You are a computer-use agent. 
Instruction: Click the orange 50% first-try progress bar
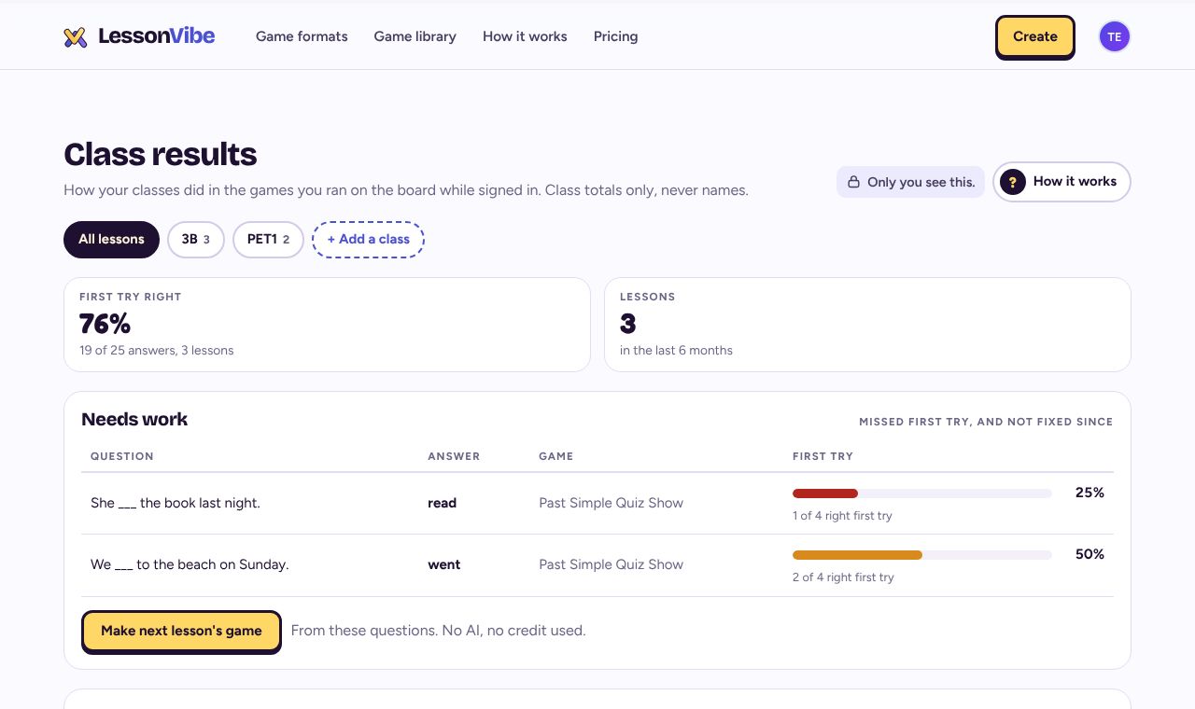click(857, 555)
